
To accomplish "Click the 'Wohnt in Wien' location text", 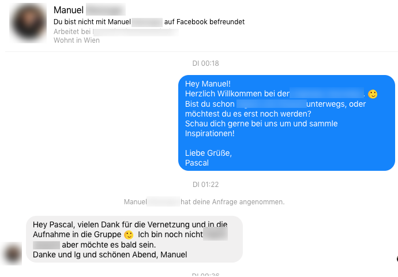I will 76,40.
